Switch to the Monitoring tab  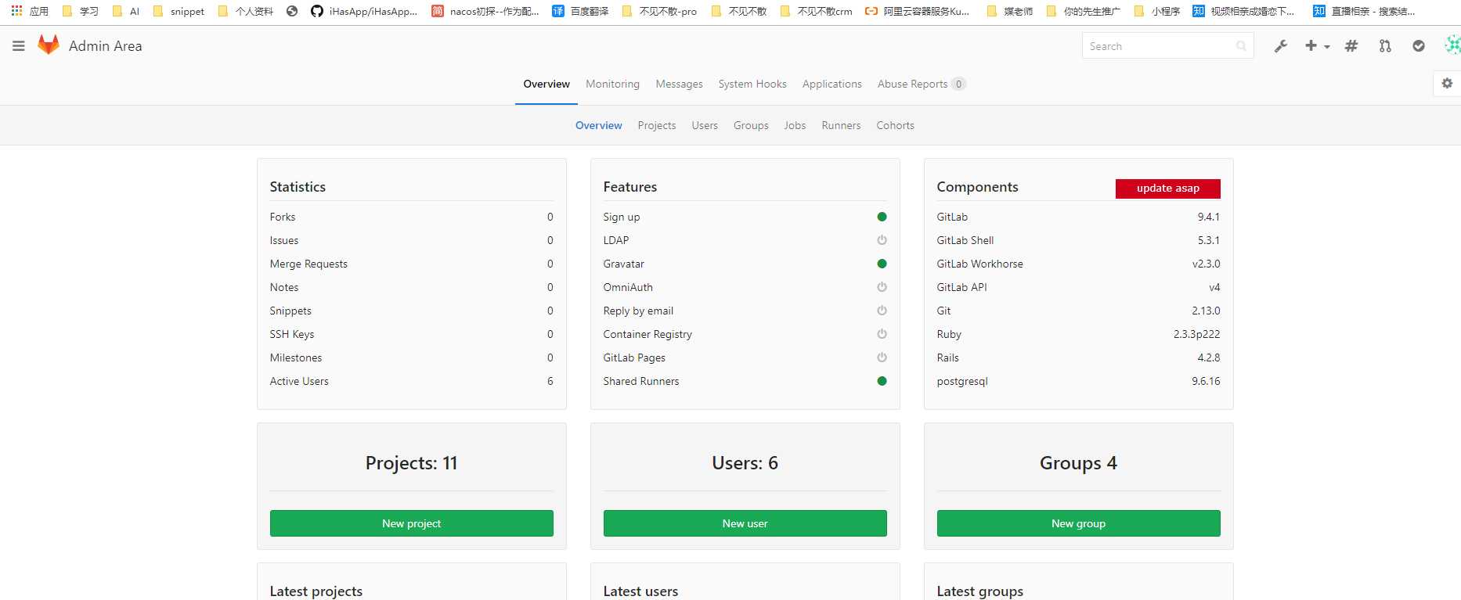click(x=612, y=84)
